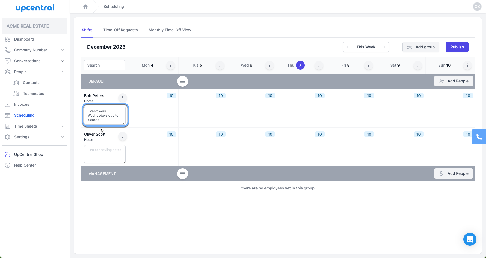This screenshot has width=486, height=258.
Task: Expand the Time Sheets section
Action: tap(62, 126)
